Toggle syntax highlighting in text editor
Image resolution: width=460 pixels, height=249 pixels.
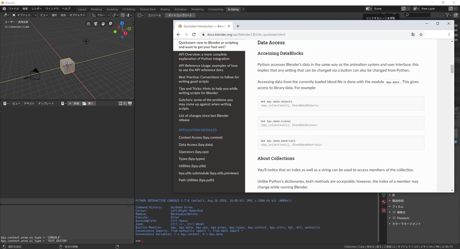[x=129, y=103]
